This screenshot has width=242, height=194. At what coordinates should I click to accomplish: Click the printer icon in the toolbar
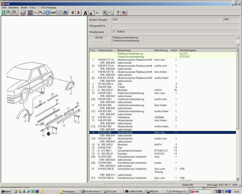click(x=23, y=13)
